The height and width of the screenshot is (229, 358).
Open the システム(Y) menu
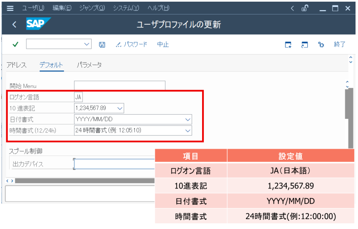pyautogui.click(x=126, y=8)
